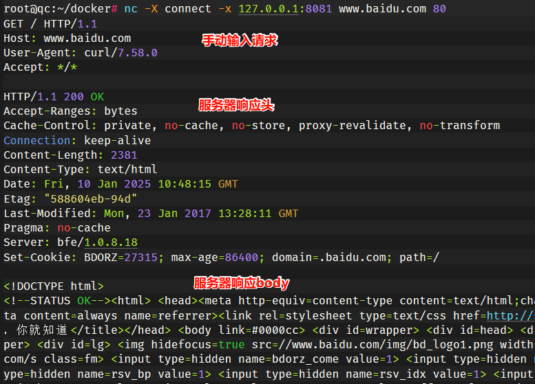Click 'proxy-revalidate' in Cache-Control
This screenshot has width=535, height=384.
353,125
